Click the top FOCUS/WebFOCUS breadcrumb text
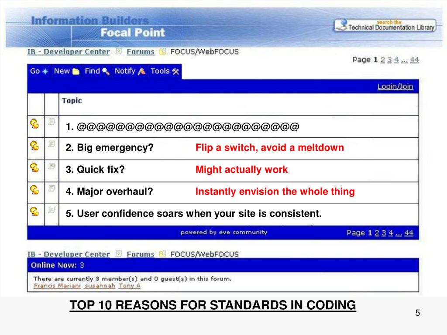The width and height of the screenshot is (447, 335). point(204,51)
